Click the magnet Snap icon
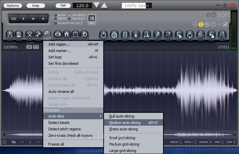The image size is (239, 154). [67, 35]
